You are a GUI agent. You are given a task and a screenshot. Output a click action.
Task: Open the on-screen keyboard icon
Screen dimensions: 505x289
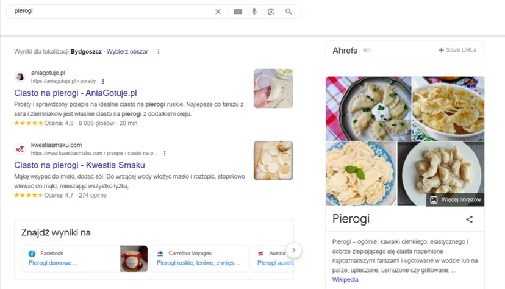click(238, 12)
